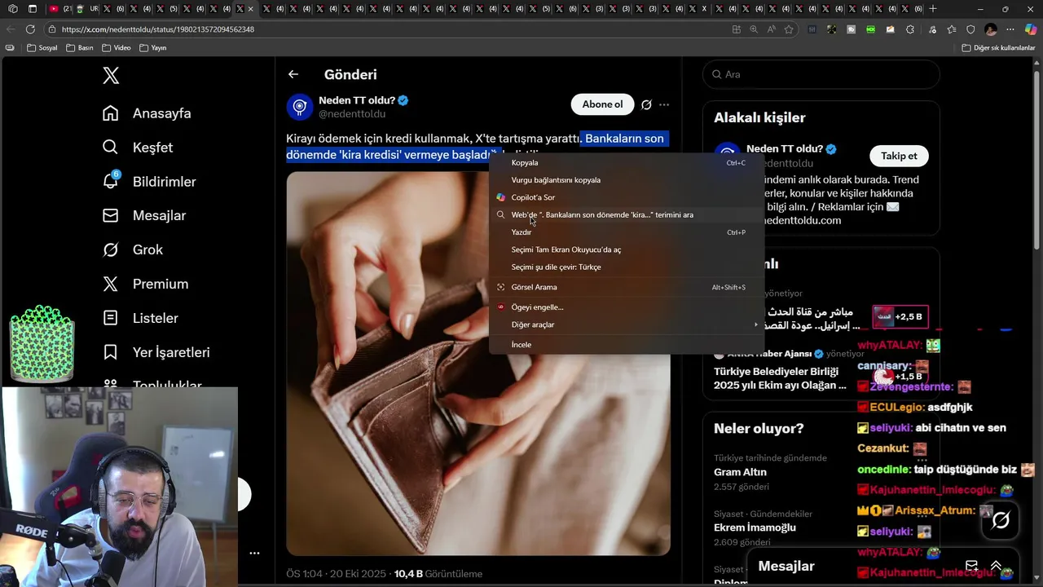Image resolution: width=1043 pixels, height=587 pixels.
Task: Open Grok from the sidebar
Action: pos(133,250)
